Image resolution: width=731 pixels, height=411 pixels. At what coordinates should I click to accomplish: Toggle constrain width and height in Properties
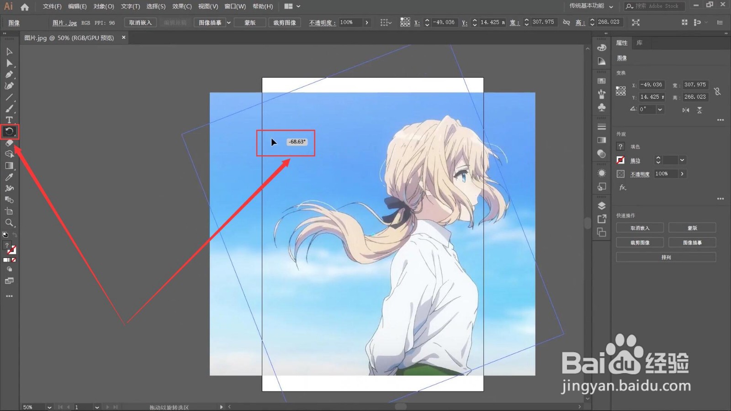(718, 91)
